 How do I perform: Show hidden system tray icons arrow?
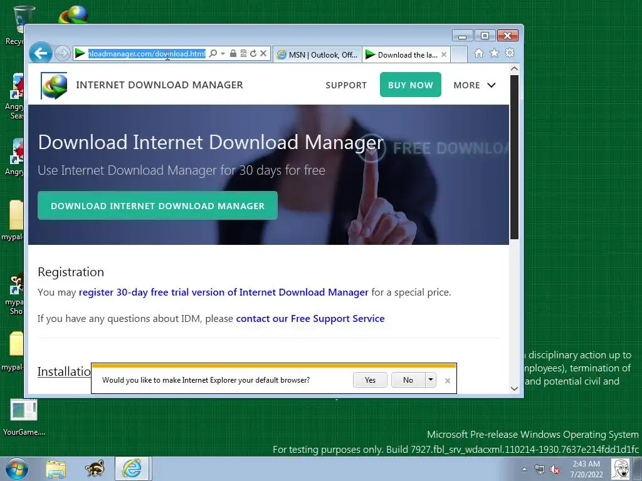(x=524, y=470)
